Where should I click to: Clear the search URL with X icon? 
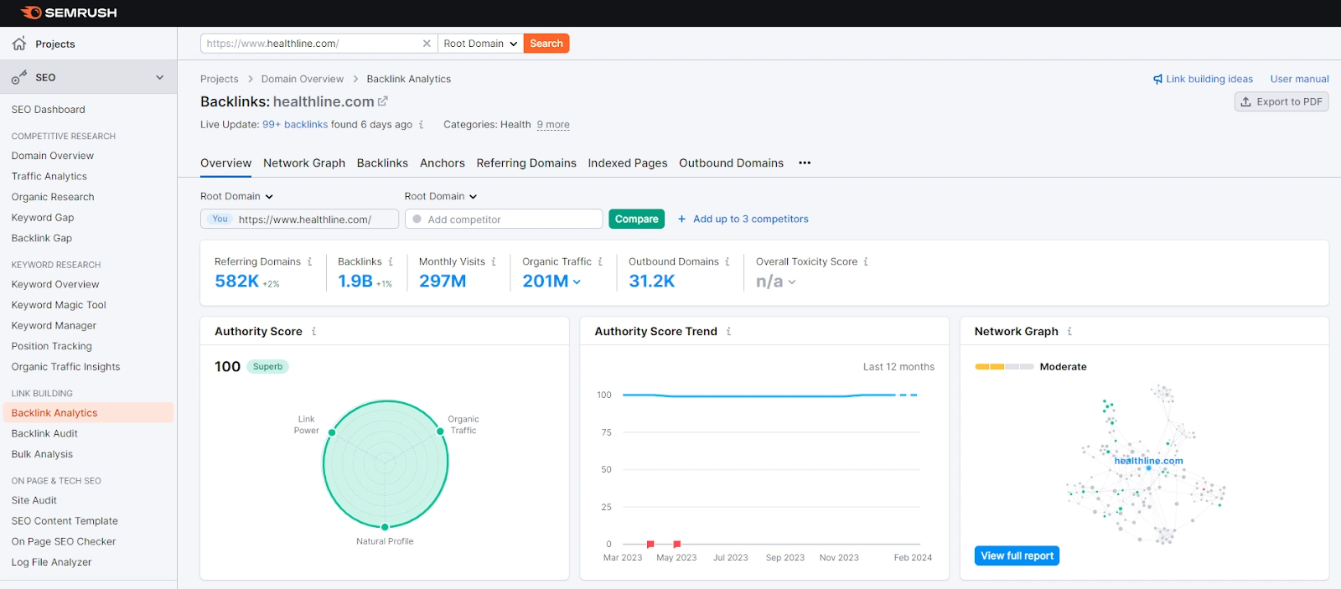click(x=427, y=44)
